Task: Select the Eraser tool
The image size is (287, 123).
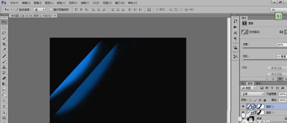Action: (x=4, y=78)
